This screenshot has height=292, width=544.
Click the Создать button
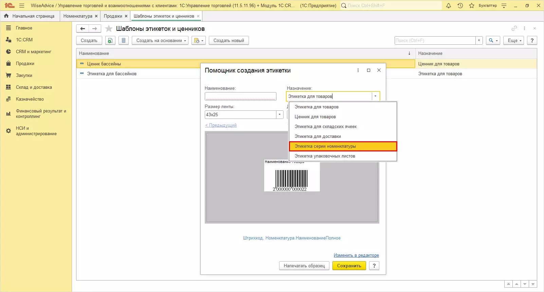click(x=89, y=41)
